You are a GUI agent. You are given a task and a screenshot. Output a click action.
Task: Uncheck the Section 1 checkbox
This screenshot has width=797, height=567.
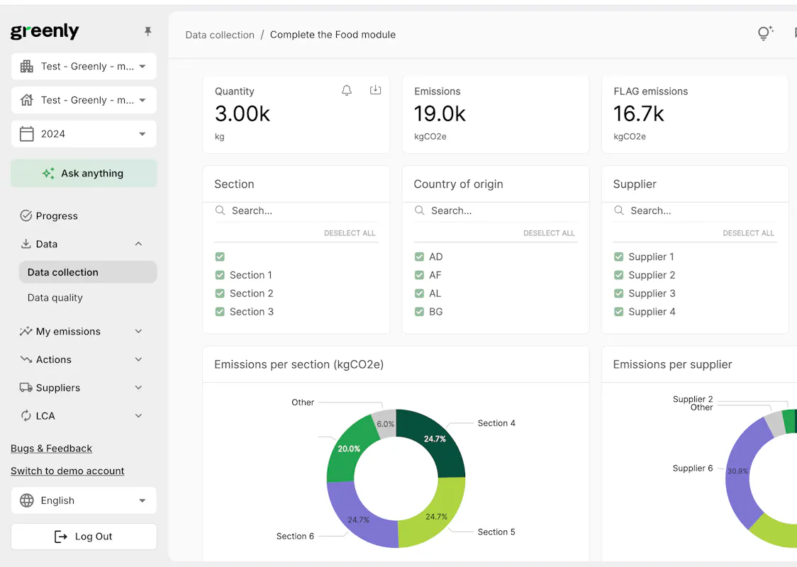pos(220,275)
